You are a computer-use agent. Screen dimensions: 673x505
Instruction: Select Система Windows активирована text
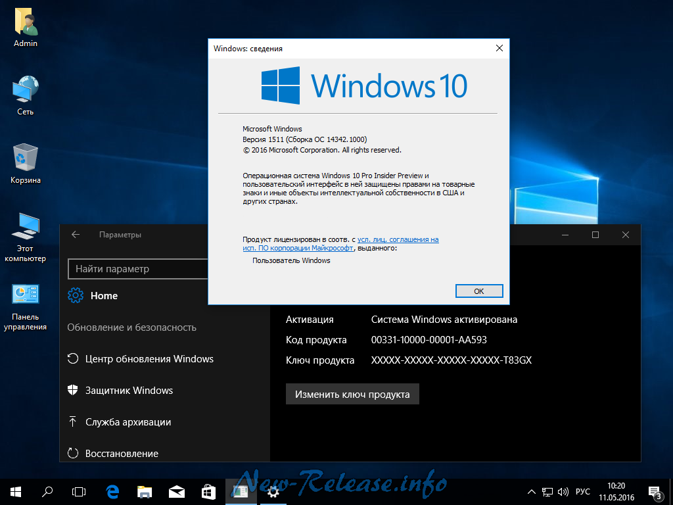(444, 320)
